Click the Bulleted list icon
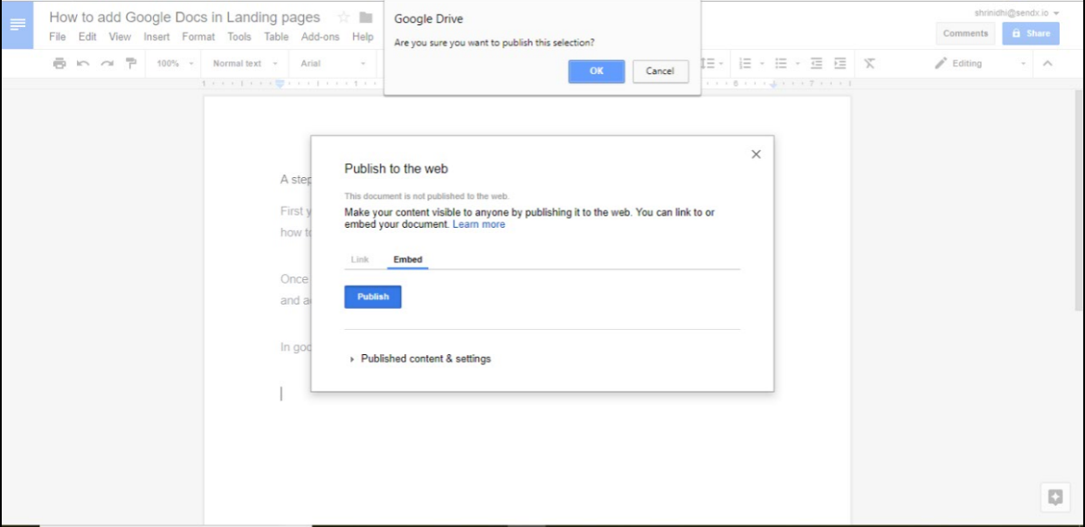This screenshot has width=1085, height=527. click(781, 64)
